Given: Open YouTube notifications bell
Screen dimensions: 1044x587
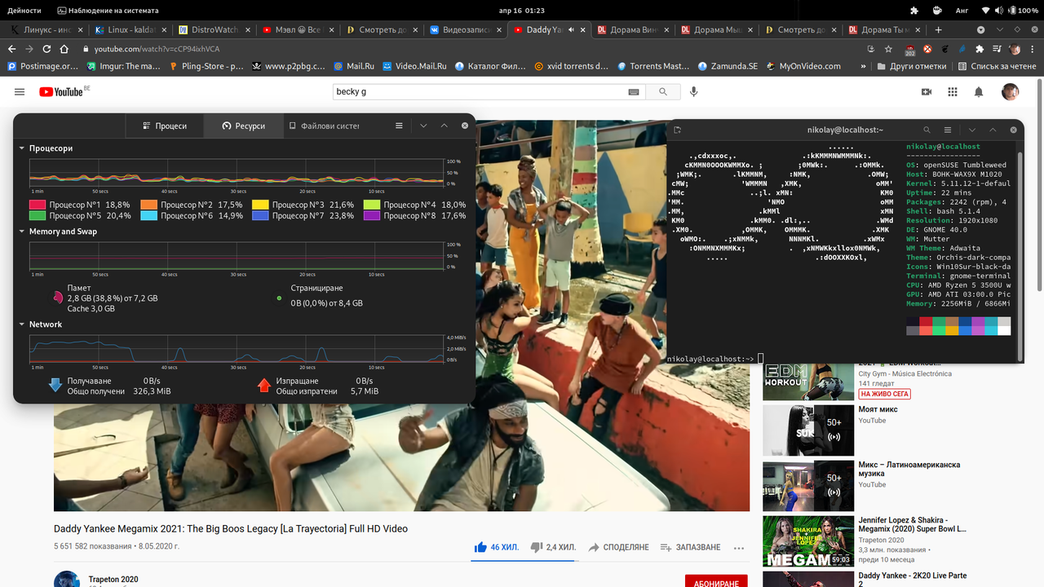Looking at the screenshot, I should 979,92.
